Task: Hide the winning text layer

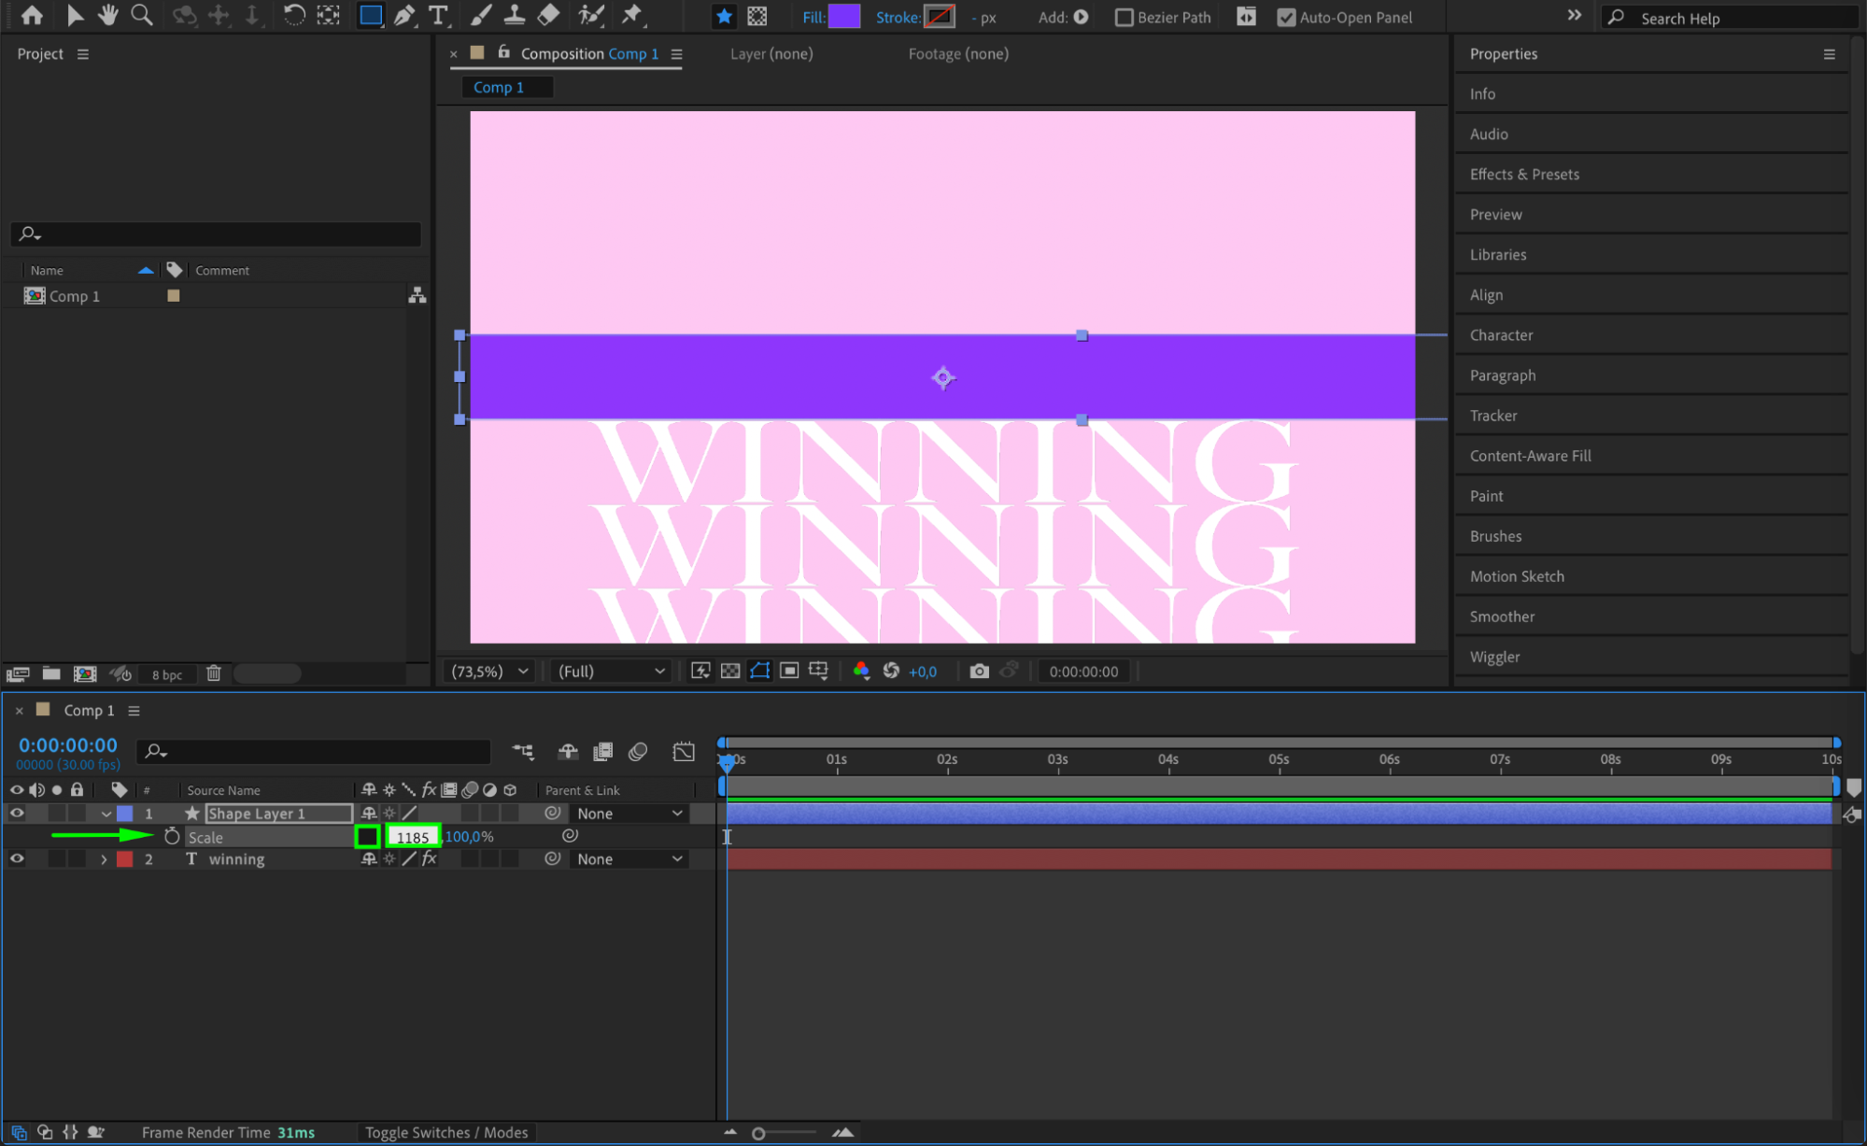Action: click(17, 859)
